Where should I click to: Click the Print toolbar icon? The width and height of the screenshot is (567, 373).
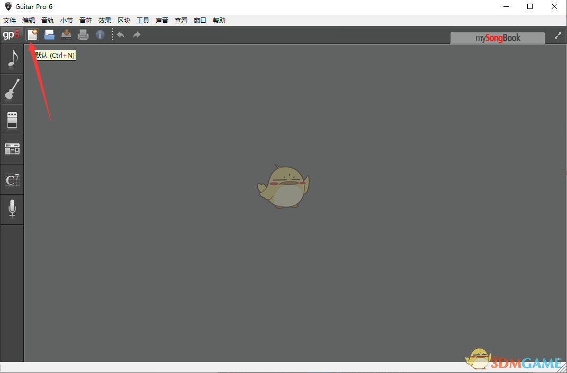coord(83,35)
